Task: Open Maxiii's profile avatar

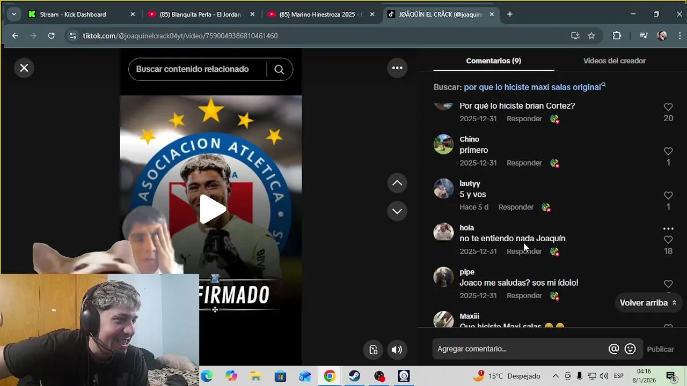Action: 443,320
